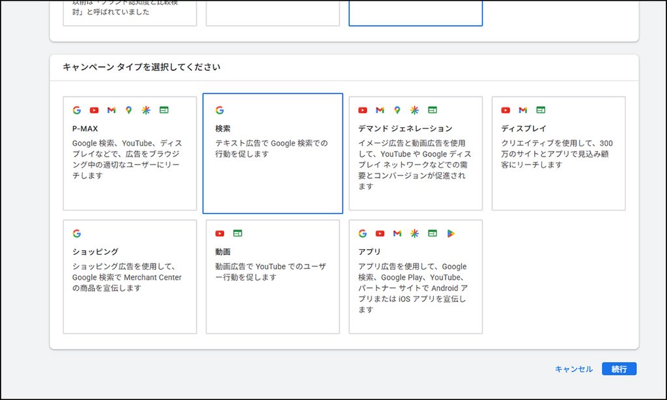667x400 pixels.
Task: Click the highlighted blue-bordered card in the upper section
Action: click(x=416, y=13)
